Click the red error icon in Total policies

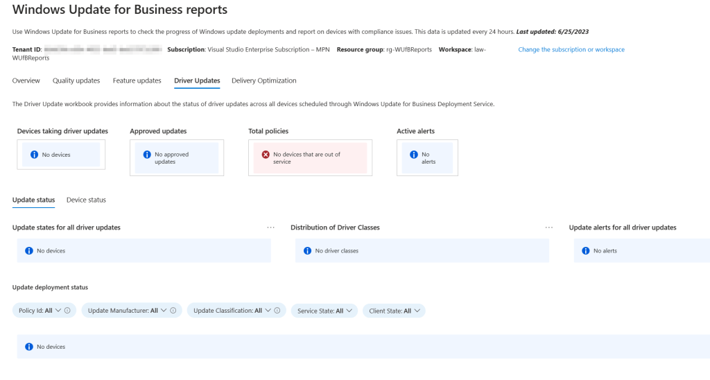point(266,155)
